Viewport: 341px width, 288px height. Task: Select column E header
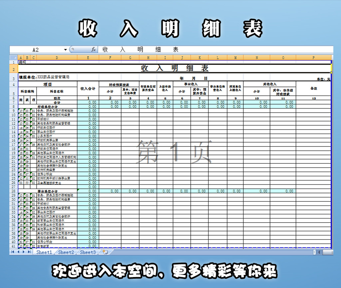[x=88, y=57]
